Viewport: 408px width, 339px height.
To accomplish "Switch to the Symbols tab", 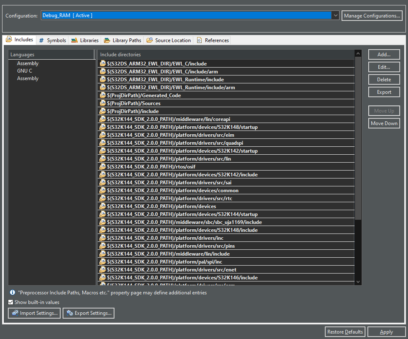I will tap(52, 40).
